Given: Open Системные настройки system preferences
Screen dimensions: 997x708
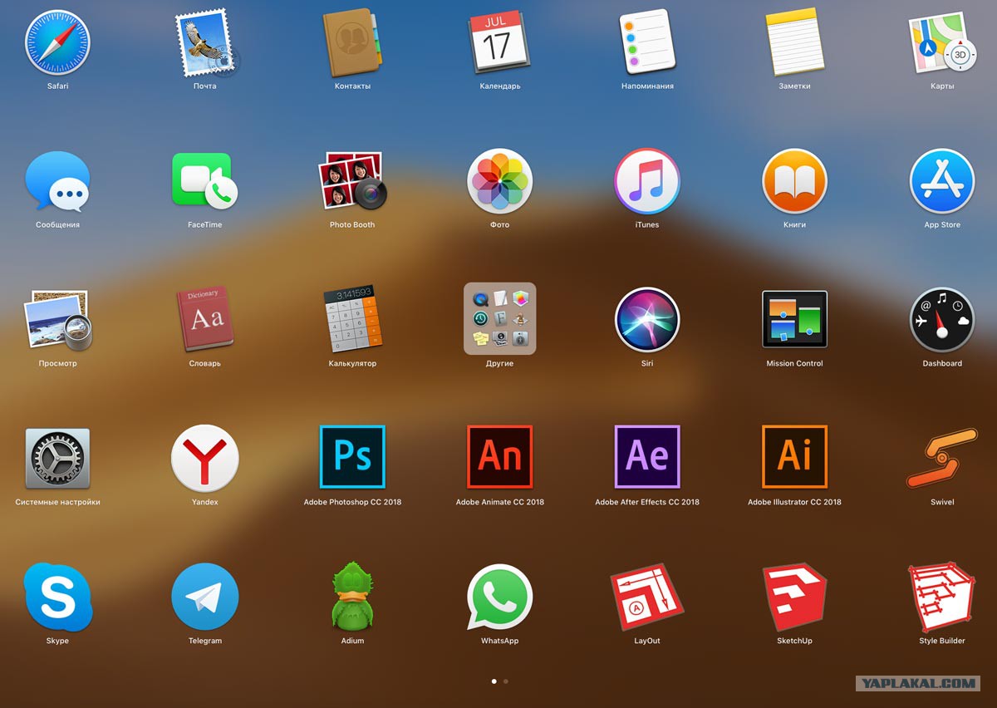Looking at the screenshot, I should [x=57, y=459].
